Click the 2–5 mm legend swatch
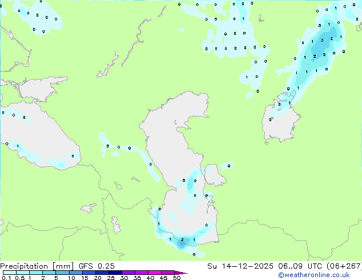Viewport: 362px width, 280px height. (49, 273)
